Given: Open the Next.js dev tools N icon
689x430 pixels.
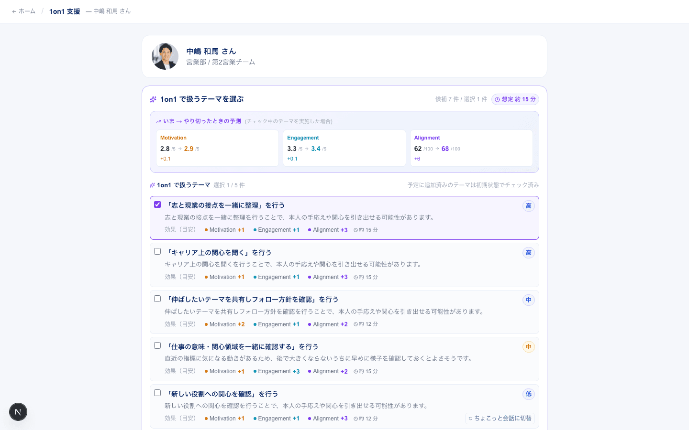Looking at the screenshot, I should point(18,412).
